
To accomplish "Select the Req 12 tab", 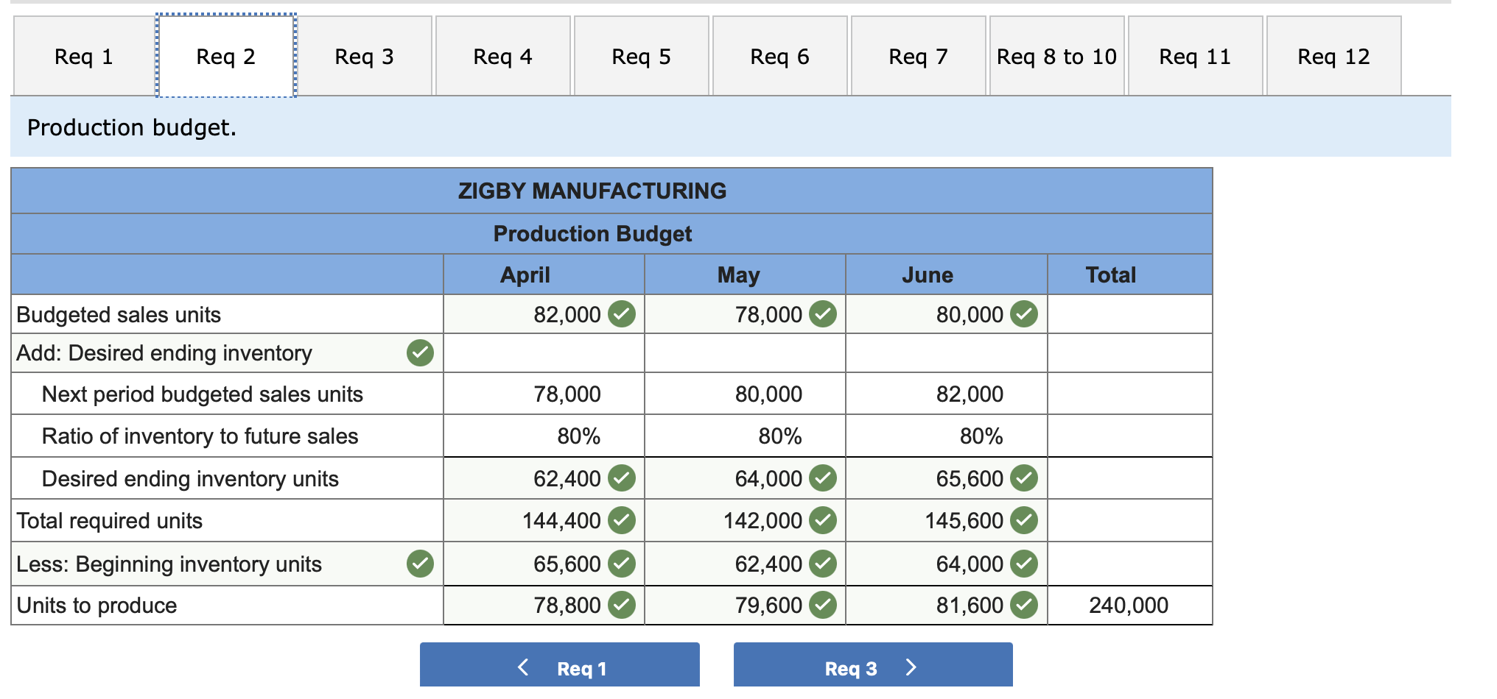I will click(1333, 55).
